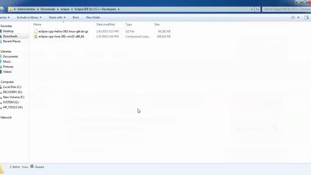Image resolution: width=311 pixels, height=175 pixels.
Task: Open the Organize menu
Action: click(x=4, y=17)
